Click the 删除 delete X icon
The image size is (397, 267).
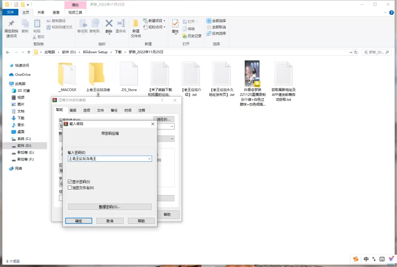(109, 23)
